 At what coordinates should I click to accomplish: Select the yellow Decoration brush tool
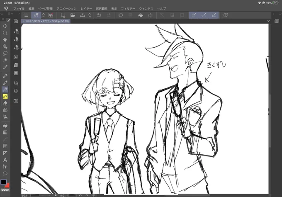click(x=5, y=97)
